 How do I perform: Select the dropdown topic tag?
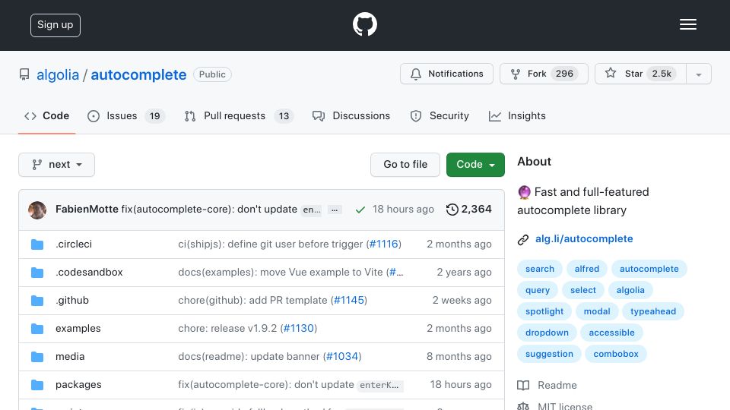pyautogui.click(x=547, y=333)
